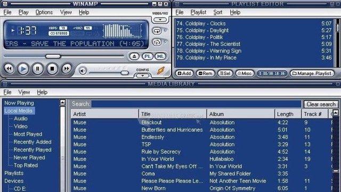Adjust the volume slider handle
Viewport: 341px width, 192px height.
tap(125, 73)
